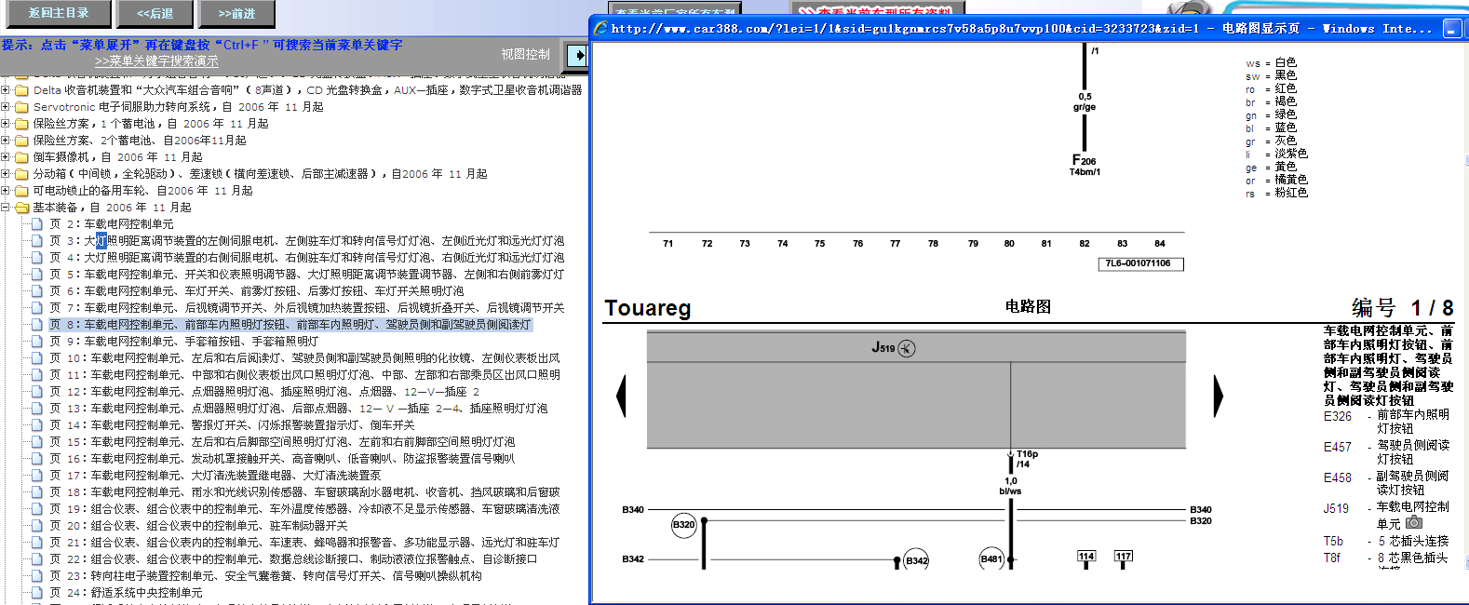Viewport: 1469px width, 605px height.
Task: Expand the Servotronic 电子伺服助力转向系统 node
Action: [x=6, y=107]
